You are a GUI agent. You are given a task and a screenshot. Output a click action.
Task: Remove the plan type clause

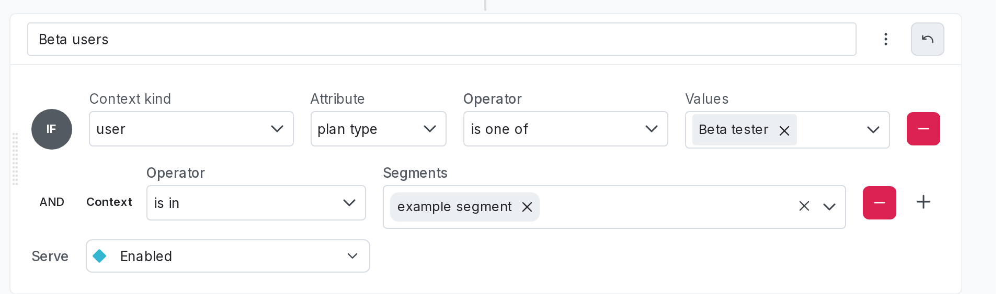923,129
